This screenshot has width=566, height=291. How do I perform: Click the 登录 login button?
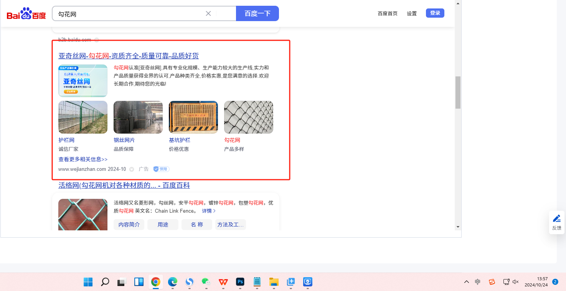435,13
